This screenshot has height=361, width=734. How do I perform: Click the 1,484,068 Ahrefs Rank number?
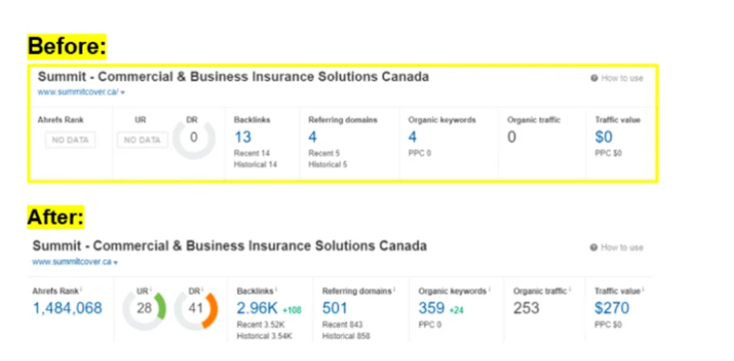(68, 308)
